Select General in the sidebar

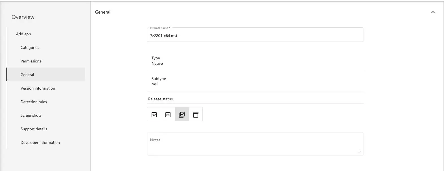tap(27, 75)
